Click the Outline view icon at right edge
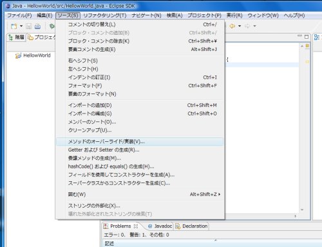The width and height of the screenshot is (322, 247). [317, 37]
